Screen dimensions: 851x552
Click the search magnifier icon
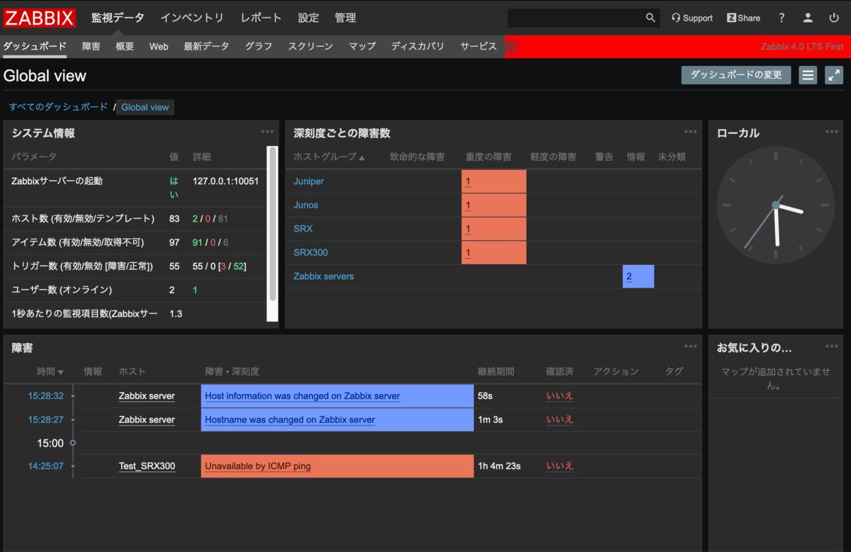(650, 18)
